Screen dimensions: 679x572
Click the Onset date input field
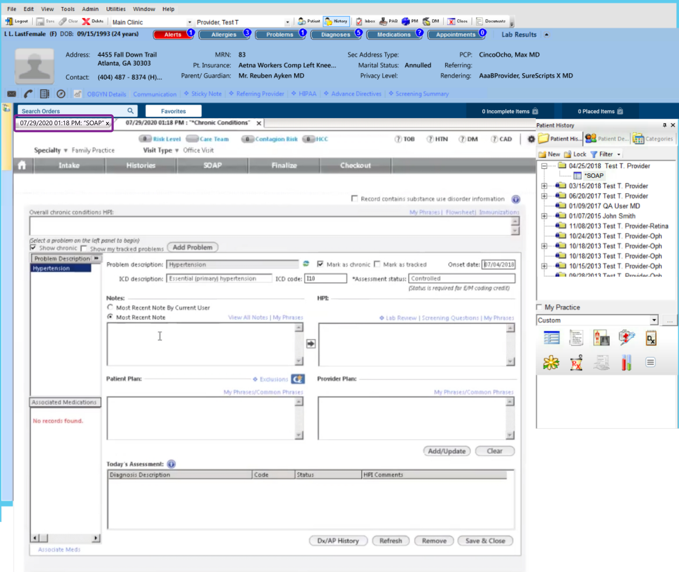click(499, 264)
